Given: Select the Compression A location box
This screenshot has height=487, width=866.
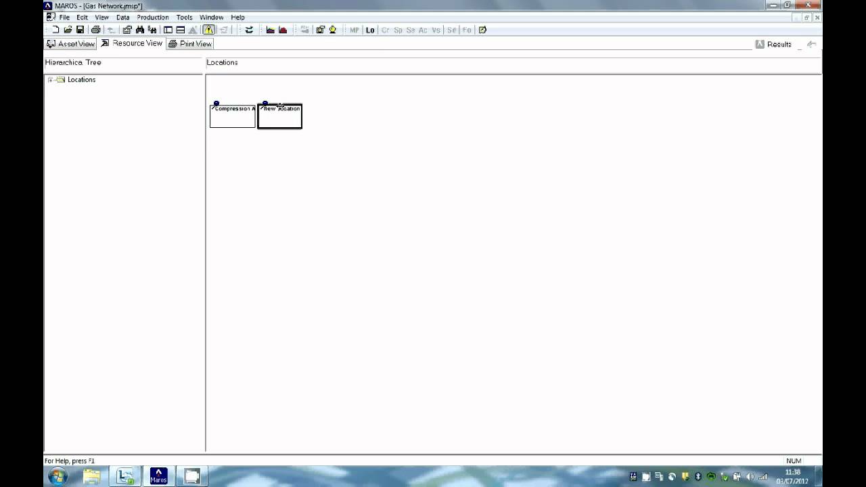Looking at the screenshot, I should [233, 116].
